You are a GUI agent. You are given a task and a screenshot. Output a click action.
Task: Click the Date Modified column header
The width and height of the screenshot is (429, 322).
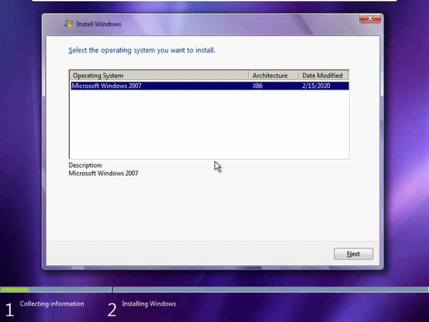[323, 75]
